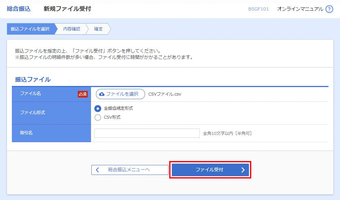Click the 全角10文字以内 input hint text

point(227,134)
